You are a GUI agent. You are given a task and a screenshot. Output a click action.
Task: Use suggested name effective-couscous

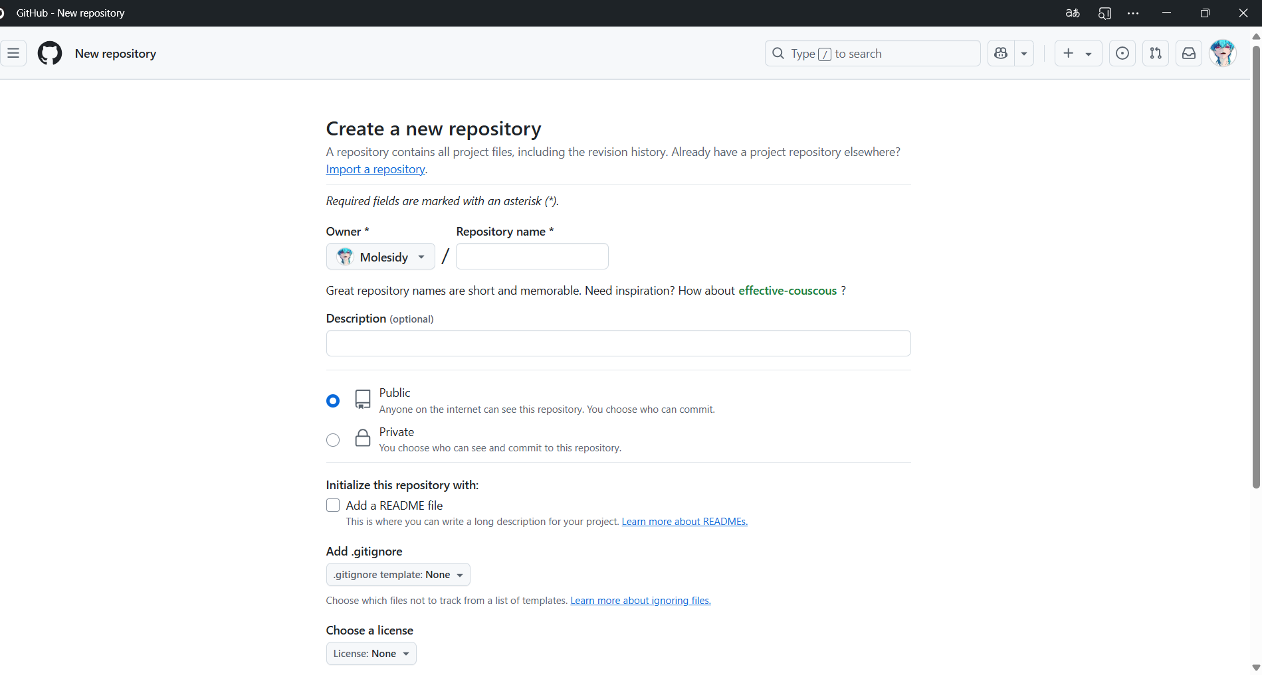(x=788, y=291)
